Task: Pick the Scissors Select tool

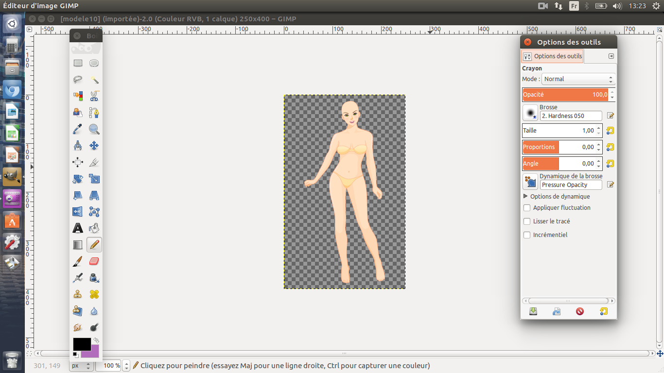Action: pos(94,96)
